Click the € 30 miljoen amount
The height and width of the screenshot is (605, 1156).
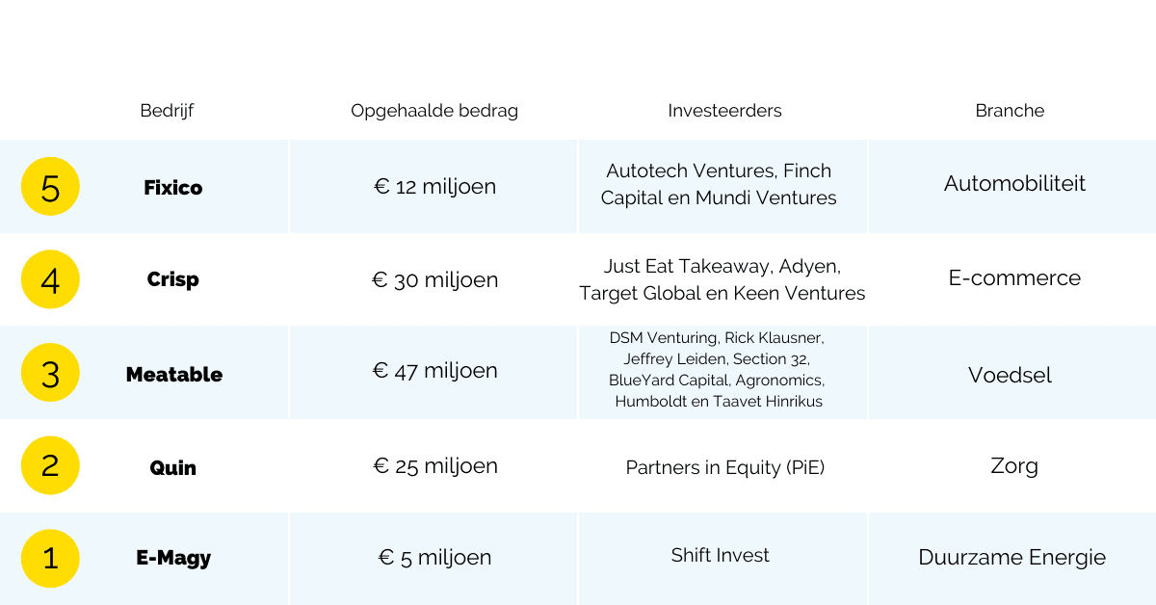435,280
